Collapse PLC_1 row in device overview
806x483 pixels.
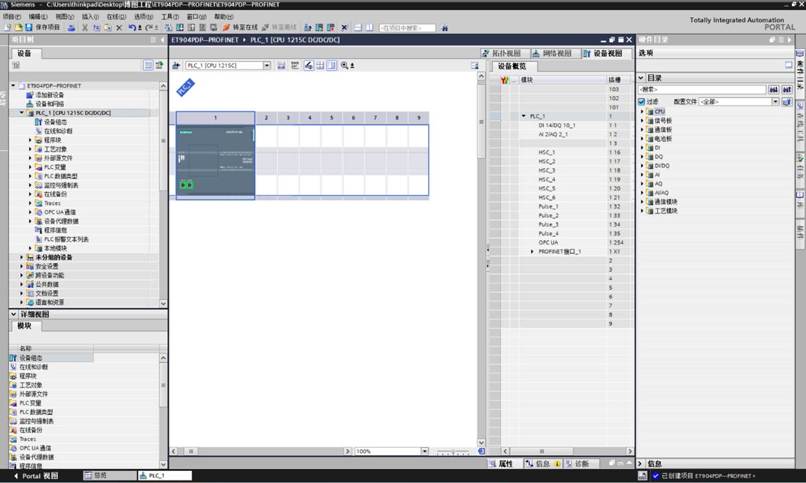pyautogui.click(x=524, y=116)
